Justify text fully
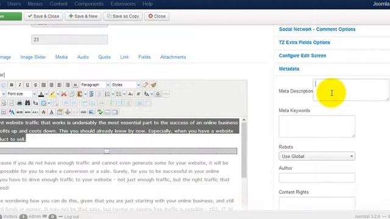 (43, 85)
